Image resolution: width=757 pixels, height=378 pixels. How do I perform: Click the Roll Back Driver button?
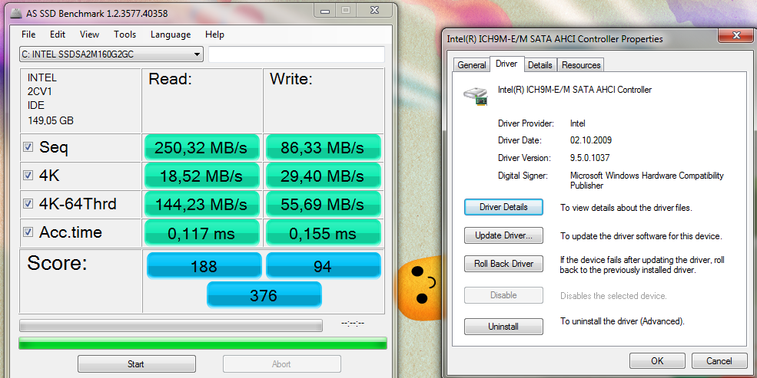tap(503, 264)
